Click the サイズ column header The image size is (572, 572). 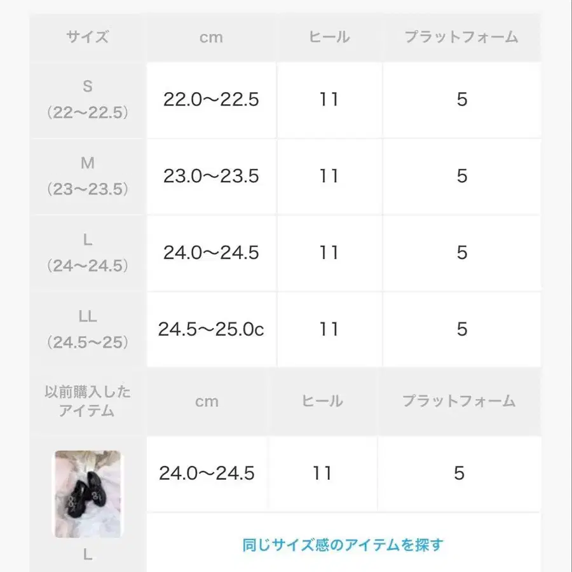(88, 37)
